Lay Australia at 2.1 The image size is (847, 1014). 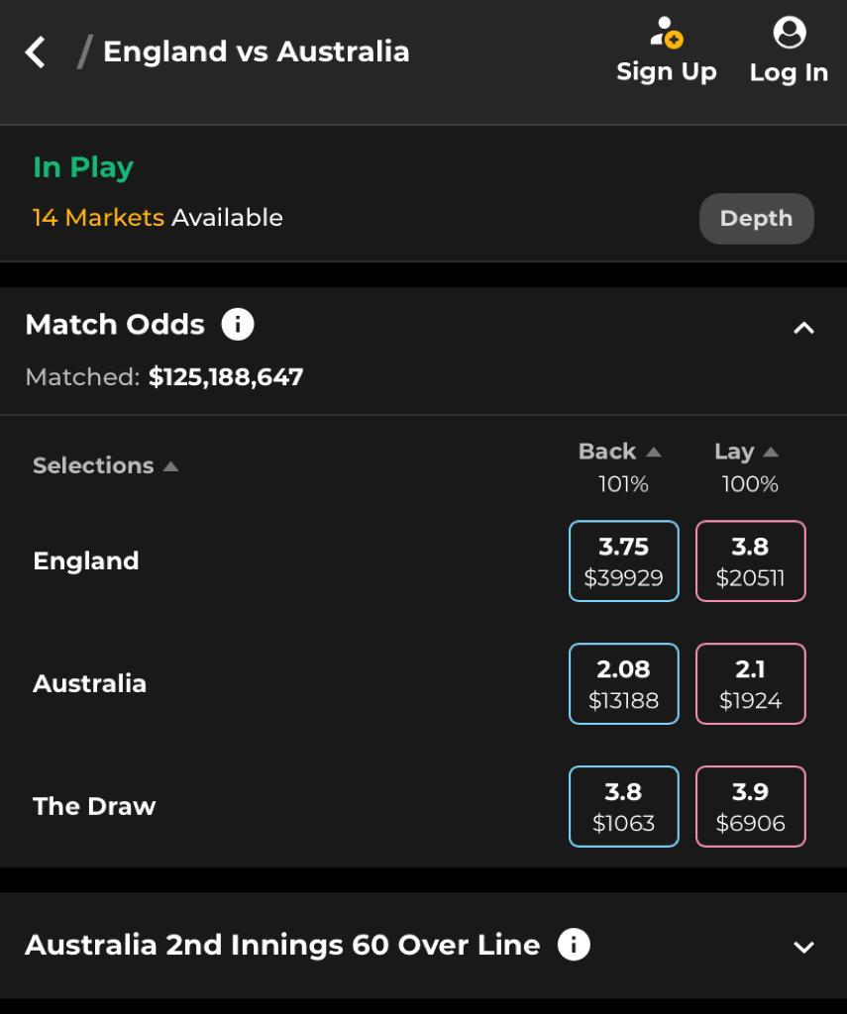click(751, 684)
